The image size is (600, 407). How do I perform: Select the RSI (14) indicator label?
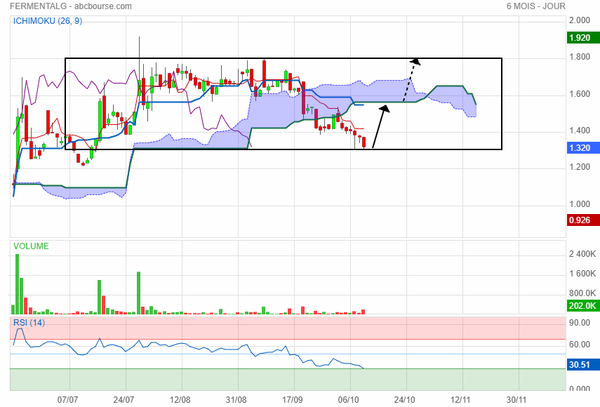point(29,323)
